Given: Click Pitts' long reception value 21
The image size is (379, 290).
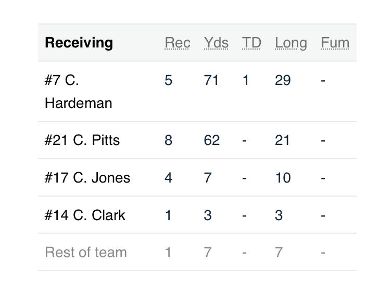Looking at the screenshot, I should tap(282, 140).
